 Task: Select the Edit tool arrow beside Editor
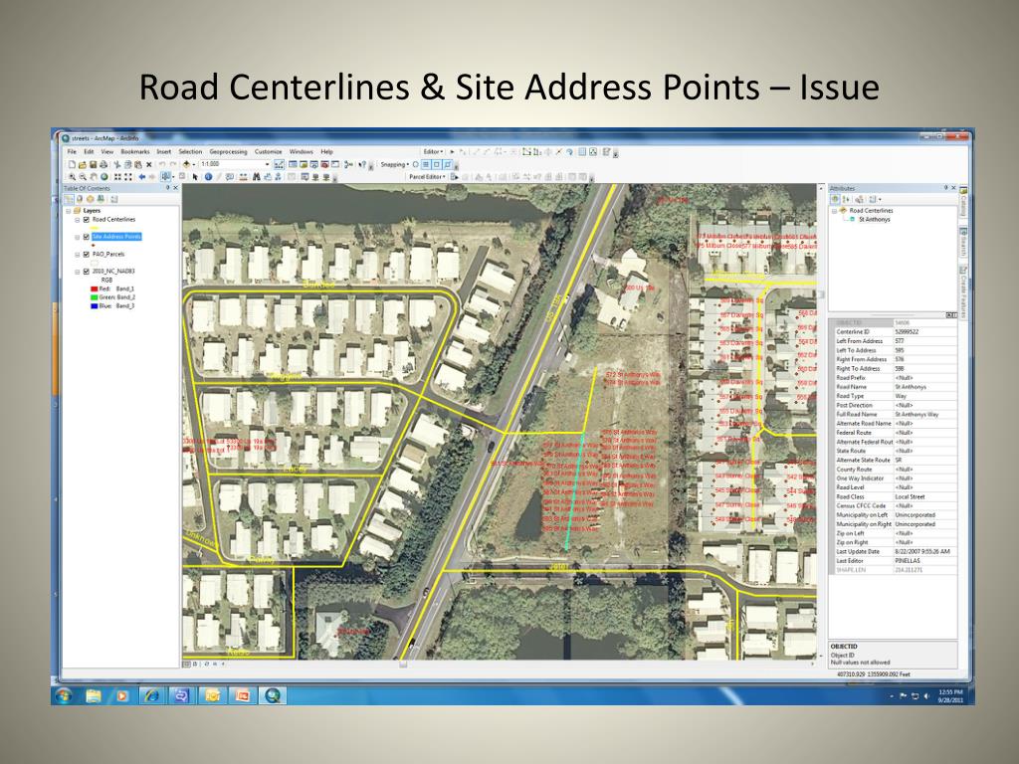point(453,152)
